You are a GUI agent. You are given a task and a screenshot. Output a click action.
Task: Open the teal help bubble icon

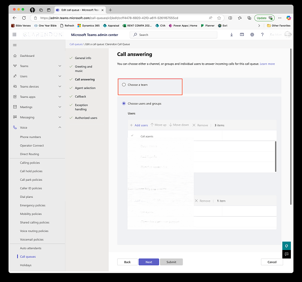pos(287,246)
